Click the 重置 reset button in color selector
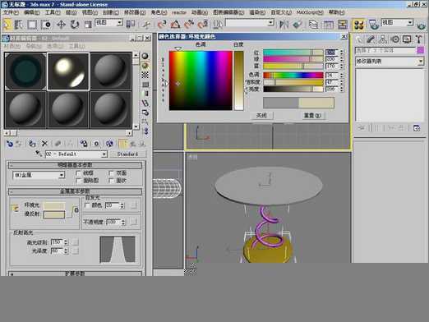Image resolution: width=429 pixels, height=322 pixels. tap(312, 115)
